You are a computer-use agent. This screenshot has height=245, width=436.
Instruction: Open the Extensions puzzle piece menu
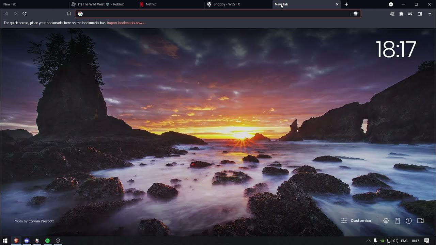401,14
